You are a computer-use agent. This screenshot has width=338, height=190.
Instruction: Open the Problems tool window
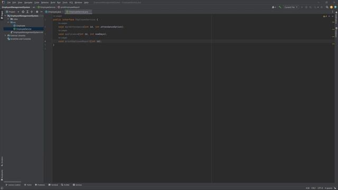40,185
